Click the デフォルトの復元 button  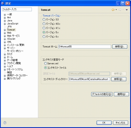pyautogui.click(x=102, y=94)
